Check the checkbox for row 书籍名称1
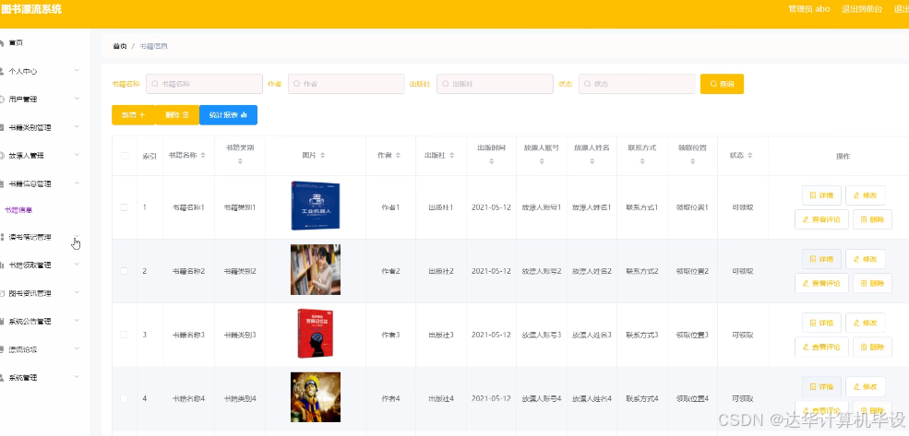909x436 pixels. [x=124, y=207]
